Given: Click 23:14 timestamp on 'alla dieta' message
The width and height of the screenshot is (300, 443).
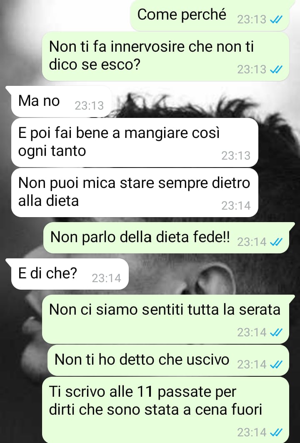Looking at the screenshot, I should (x=236, y=206).
